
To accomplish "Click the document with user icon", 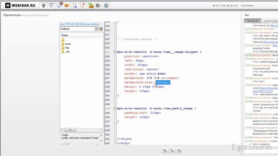I will click(75, 6).
